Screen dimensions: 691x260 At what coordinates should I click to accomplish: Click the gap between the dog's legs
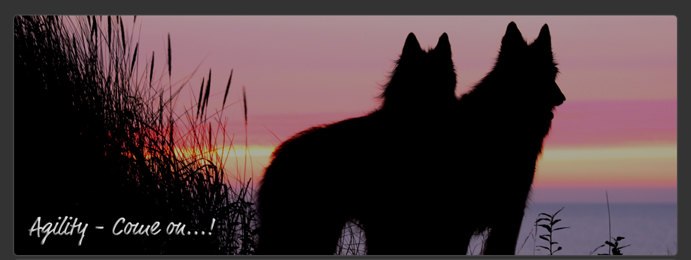[351, 238]
